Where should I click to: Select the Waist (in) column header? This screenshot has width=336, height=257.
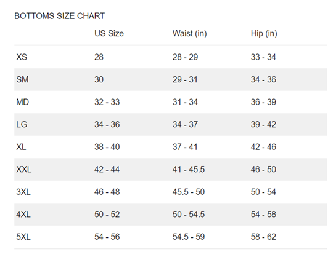[190, 34]
